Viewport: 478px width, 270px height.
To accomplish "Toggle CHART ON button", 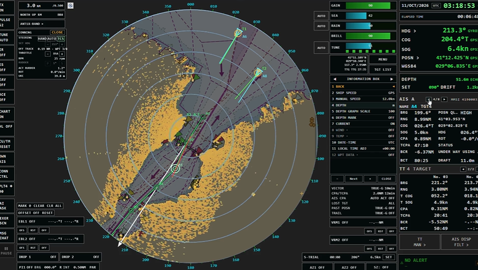I will tap(6, 114).
